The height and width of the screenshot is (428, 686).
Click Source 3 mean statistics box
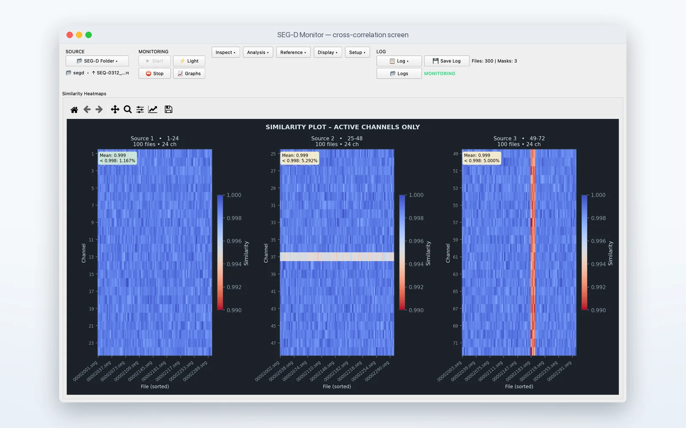(x=482, y=158)
